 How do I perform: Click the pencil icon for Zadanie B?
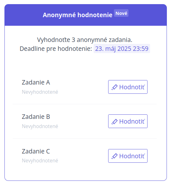[115, 121]
